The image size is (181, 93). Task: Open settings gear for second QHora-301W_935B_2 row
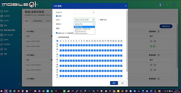click(151, 70)
